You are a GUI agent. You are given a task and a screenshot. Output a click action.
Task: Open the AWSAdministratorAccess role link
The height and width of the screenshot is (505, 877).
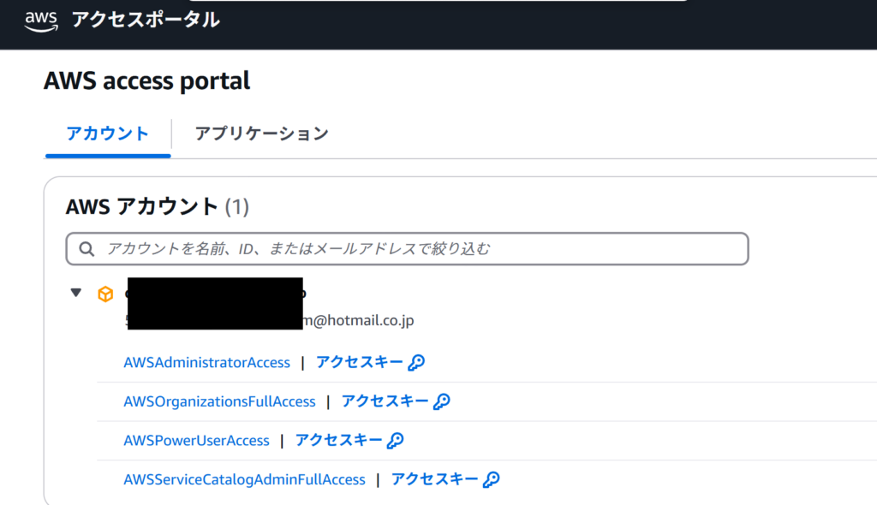coord(207,362)
